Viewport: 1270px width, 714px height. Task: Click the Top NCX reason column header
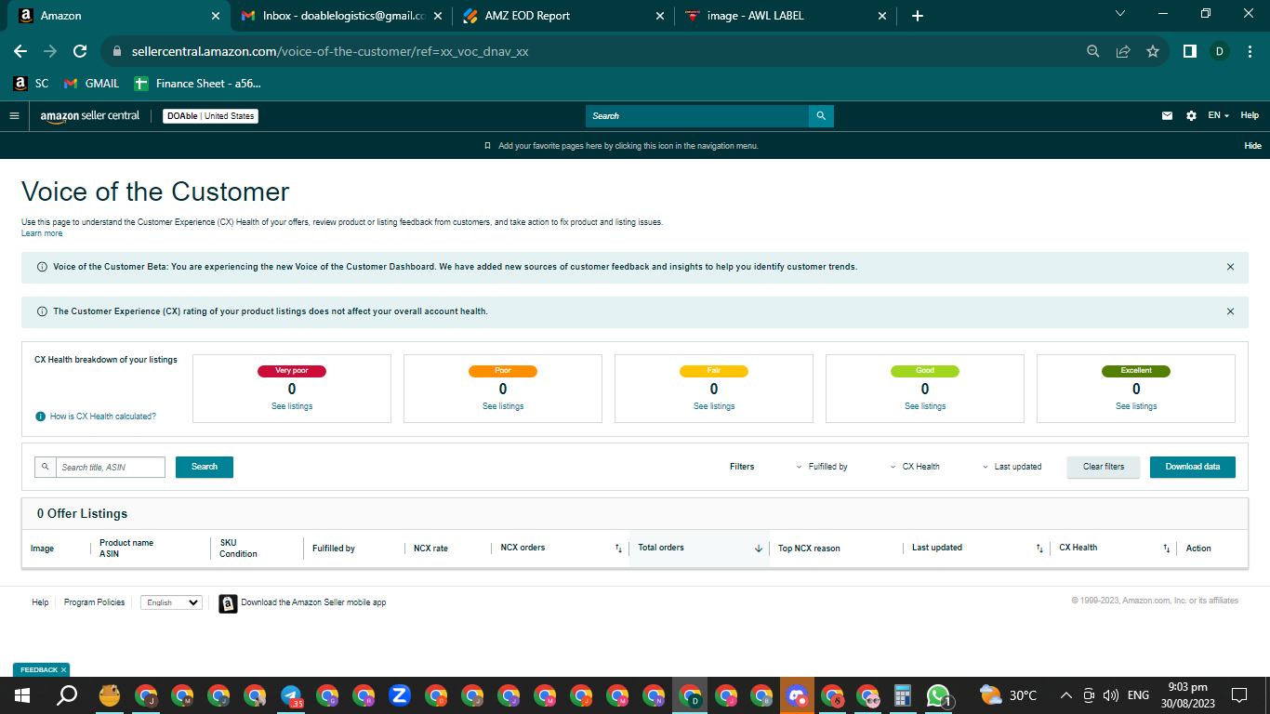click(809, 549)
